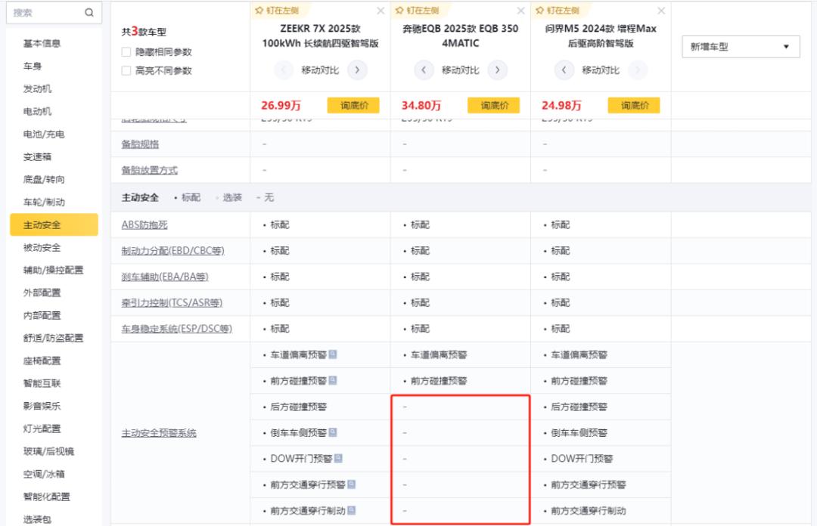Open 座椅配置 section
Screen dimensions: 817x526
click(42, 360)
